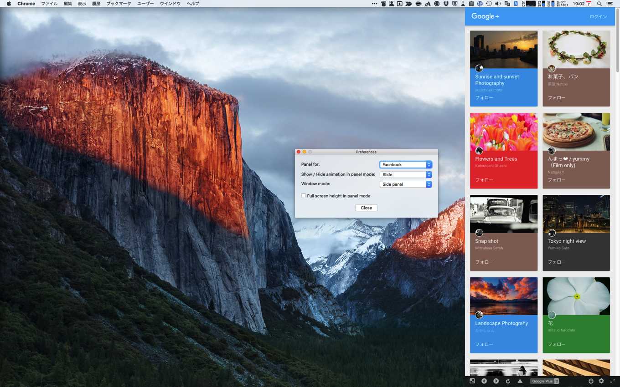620x387 pixels.
Task: Open the 履歴 menu in menu bar
Action: 96,4
